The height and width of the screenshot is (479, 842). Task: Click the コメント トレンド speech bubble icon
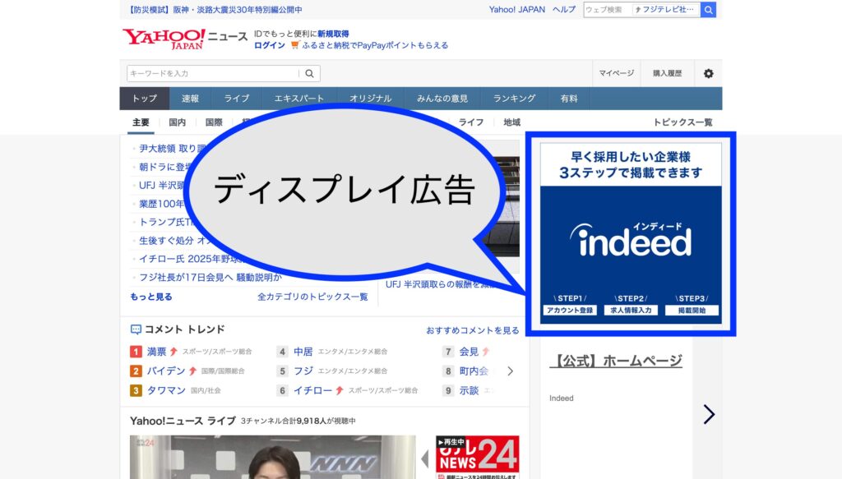pos(136,329)
